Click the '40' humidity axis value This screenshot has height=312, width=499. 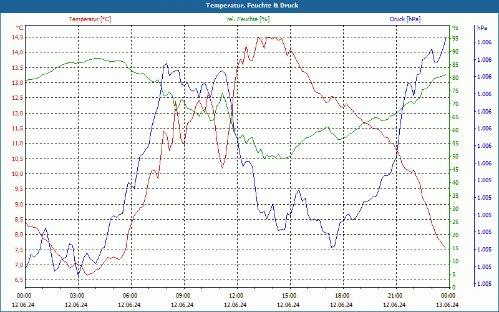point(455,183)
